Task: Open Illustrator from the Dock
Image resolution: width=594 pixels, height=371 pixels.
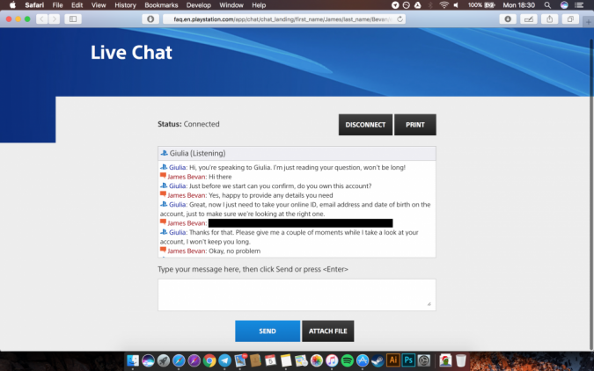Action: pos(393,360)
